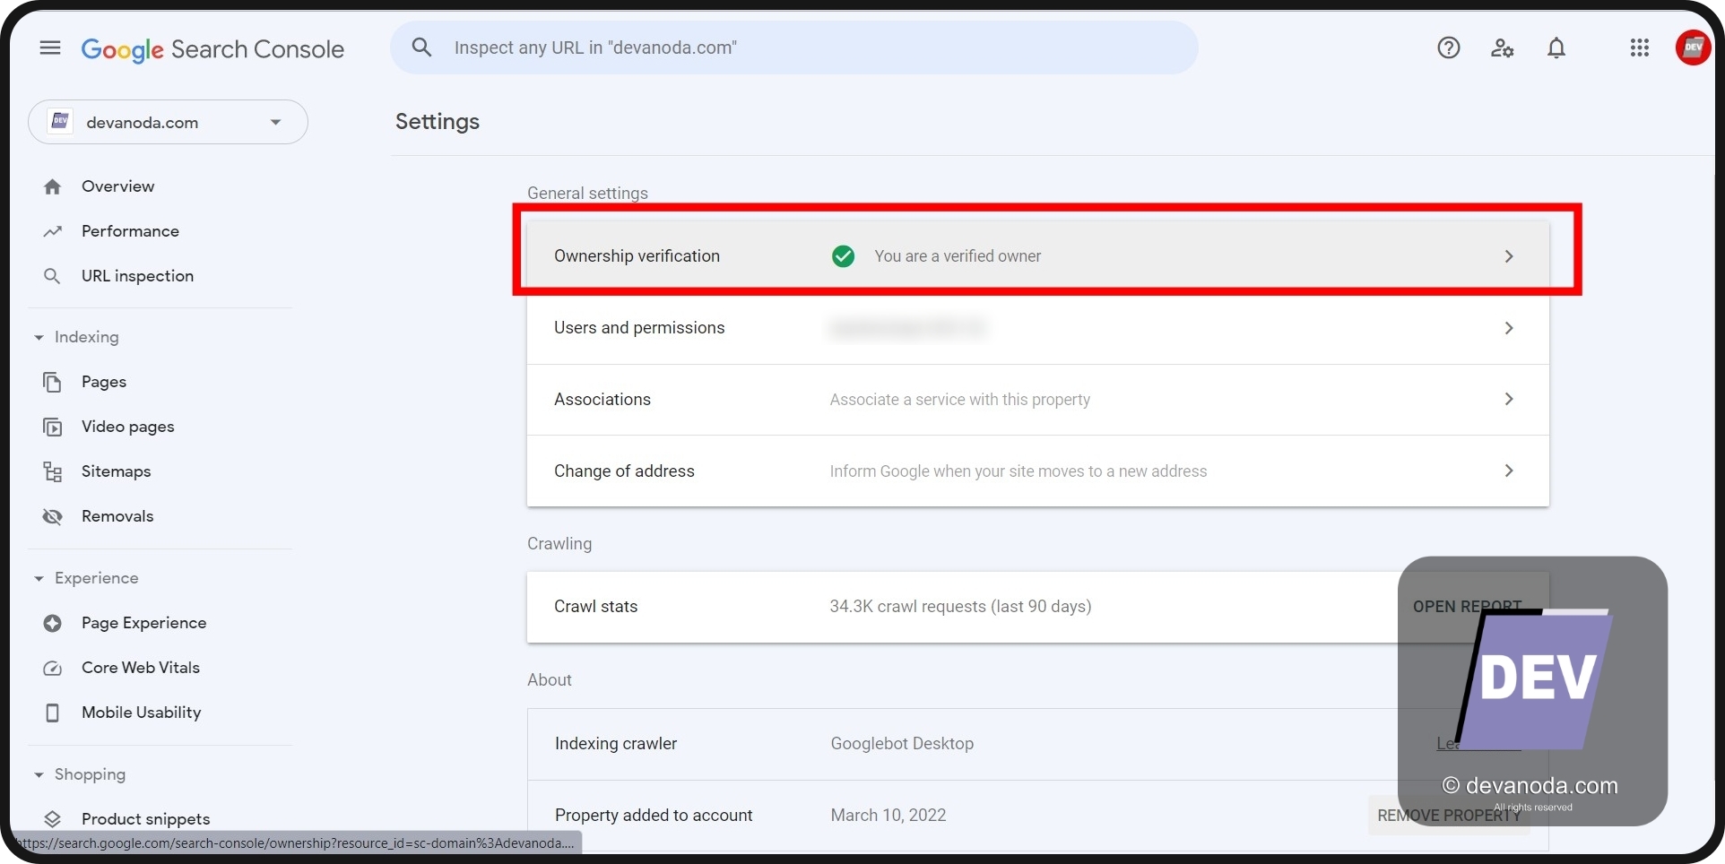Click Change of address label

624,471
